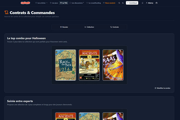Open thierry user profile
The image size is (180, 120).
point(149,3)
